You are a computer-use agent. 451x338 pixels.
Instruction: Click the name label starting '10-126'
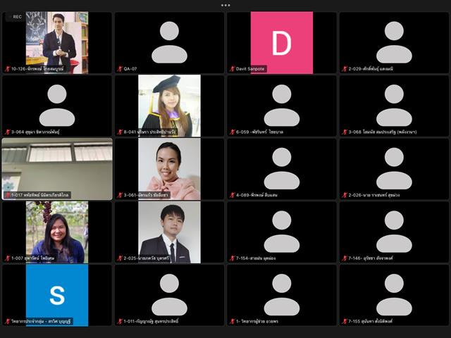(37, 69)
